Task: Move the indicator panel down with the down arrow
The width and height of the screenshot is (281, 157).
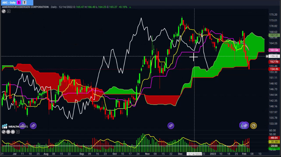Action: pos(8,132)
